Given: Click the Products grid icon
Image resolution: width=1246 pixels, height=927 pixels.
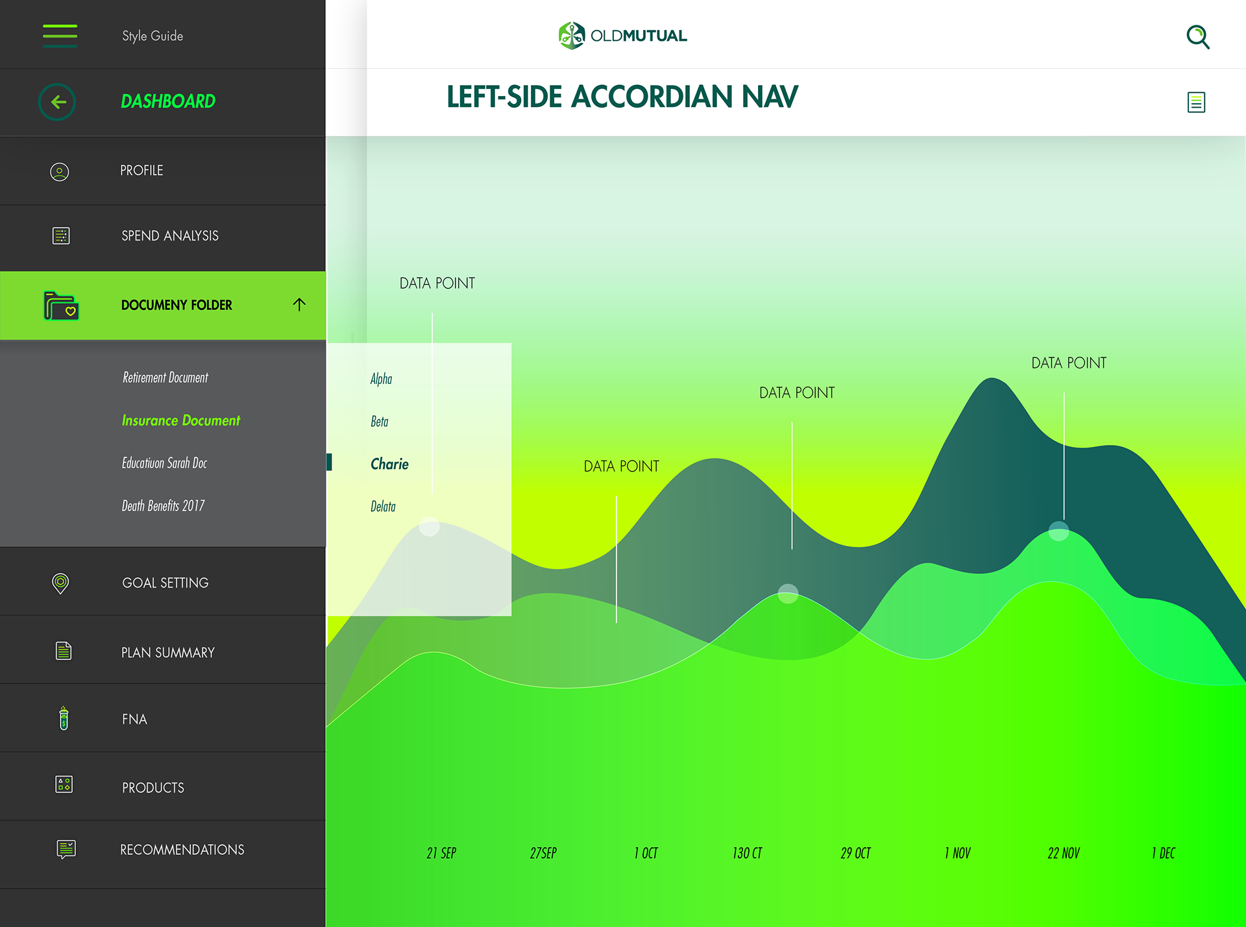Looking at the screenshot, I should [x=64, y=785].
